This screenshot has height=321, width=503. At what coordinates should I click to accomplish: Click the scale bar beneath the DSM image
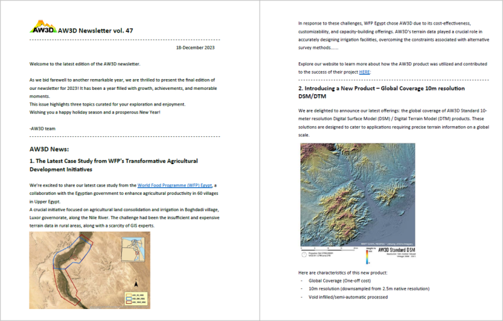329,248
